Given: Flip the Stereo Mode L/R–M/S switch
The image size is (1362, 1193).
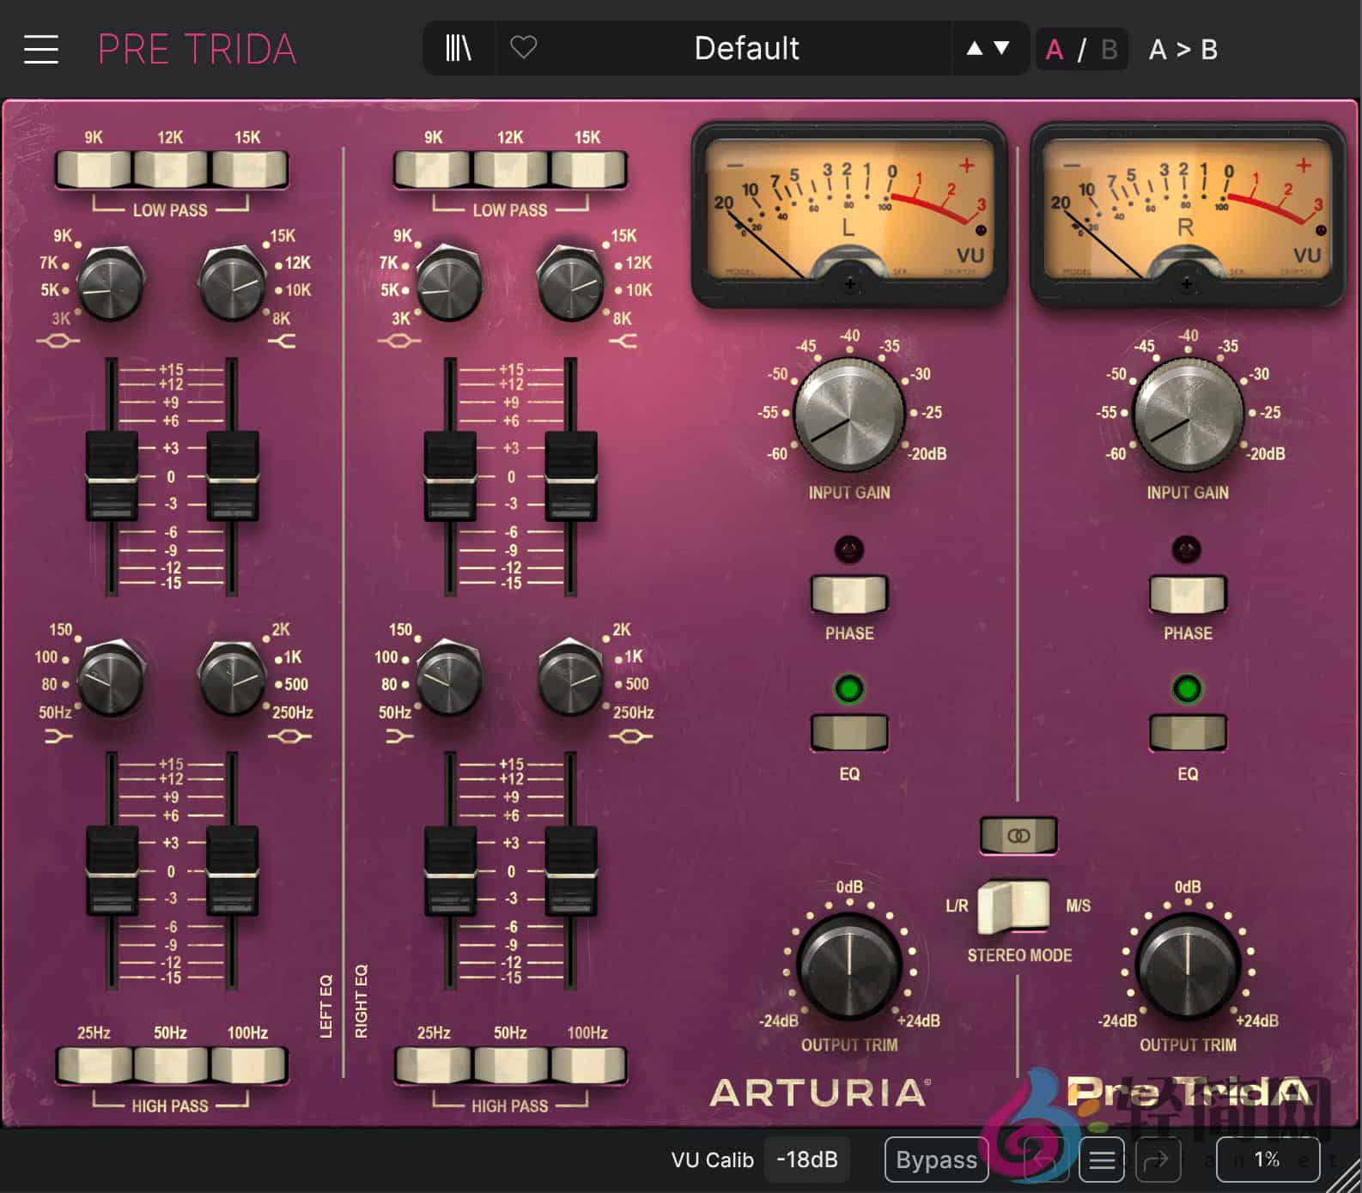Looking at the screenshot, I should point(1014,906).
